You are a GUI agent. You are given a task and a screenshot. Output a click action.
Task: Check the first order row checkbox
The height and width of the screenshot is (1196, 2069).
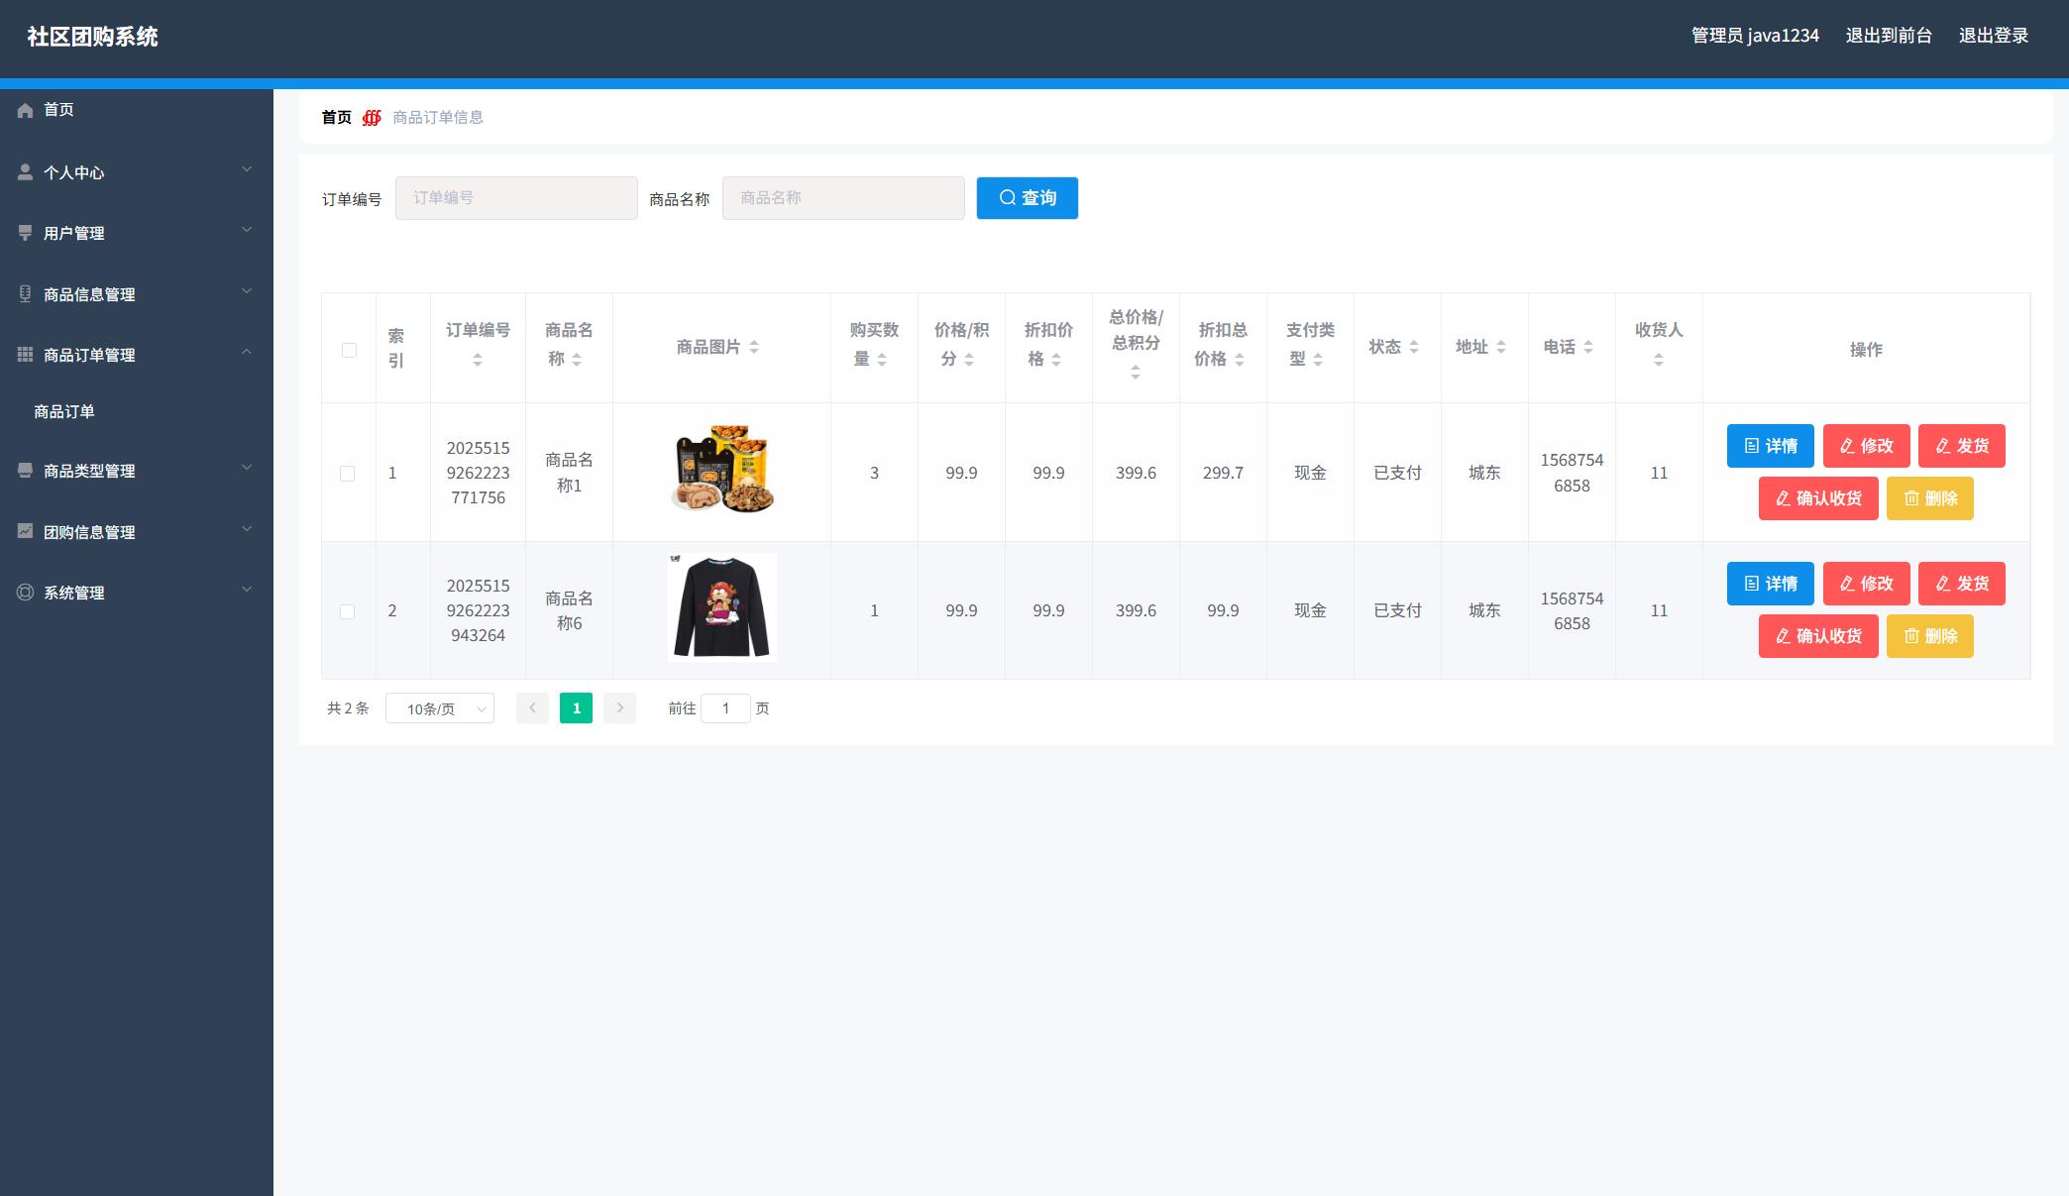(x=348, y=474)
